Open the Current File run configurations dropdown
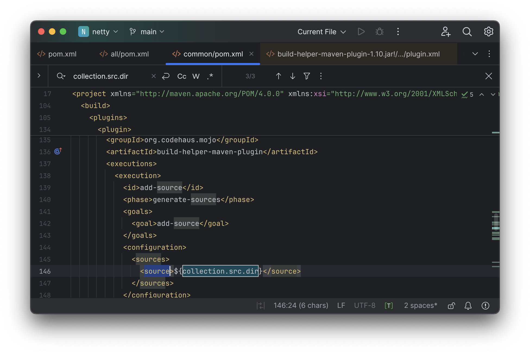 click(321, 31)
